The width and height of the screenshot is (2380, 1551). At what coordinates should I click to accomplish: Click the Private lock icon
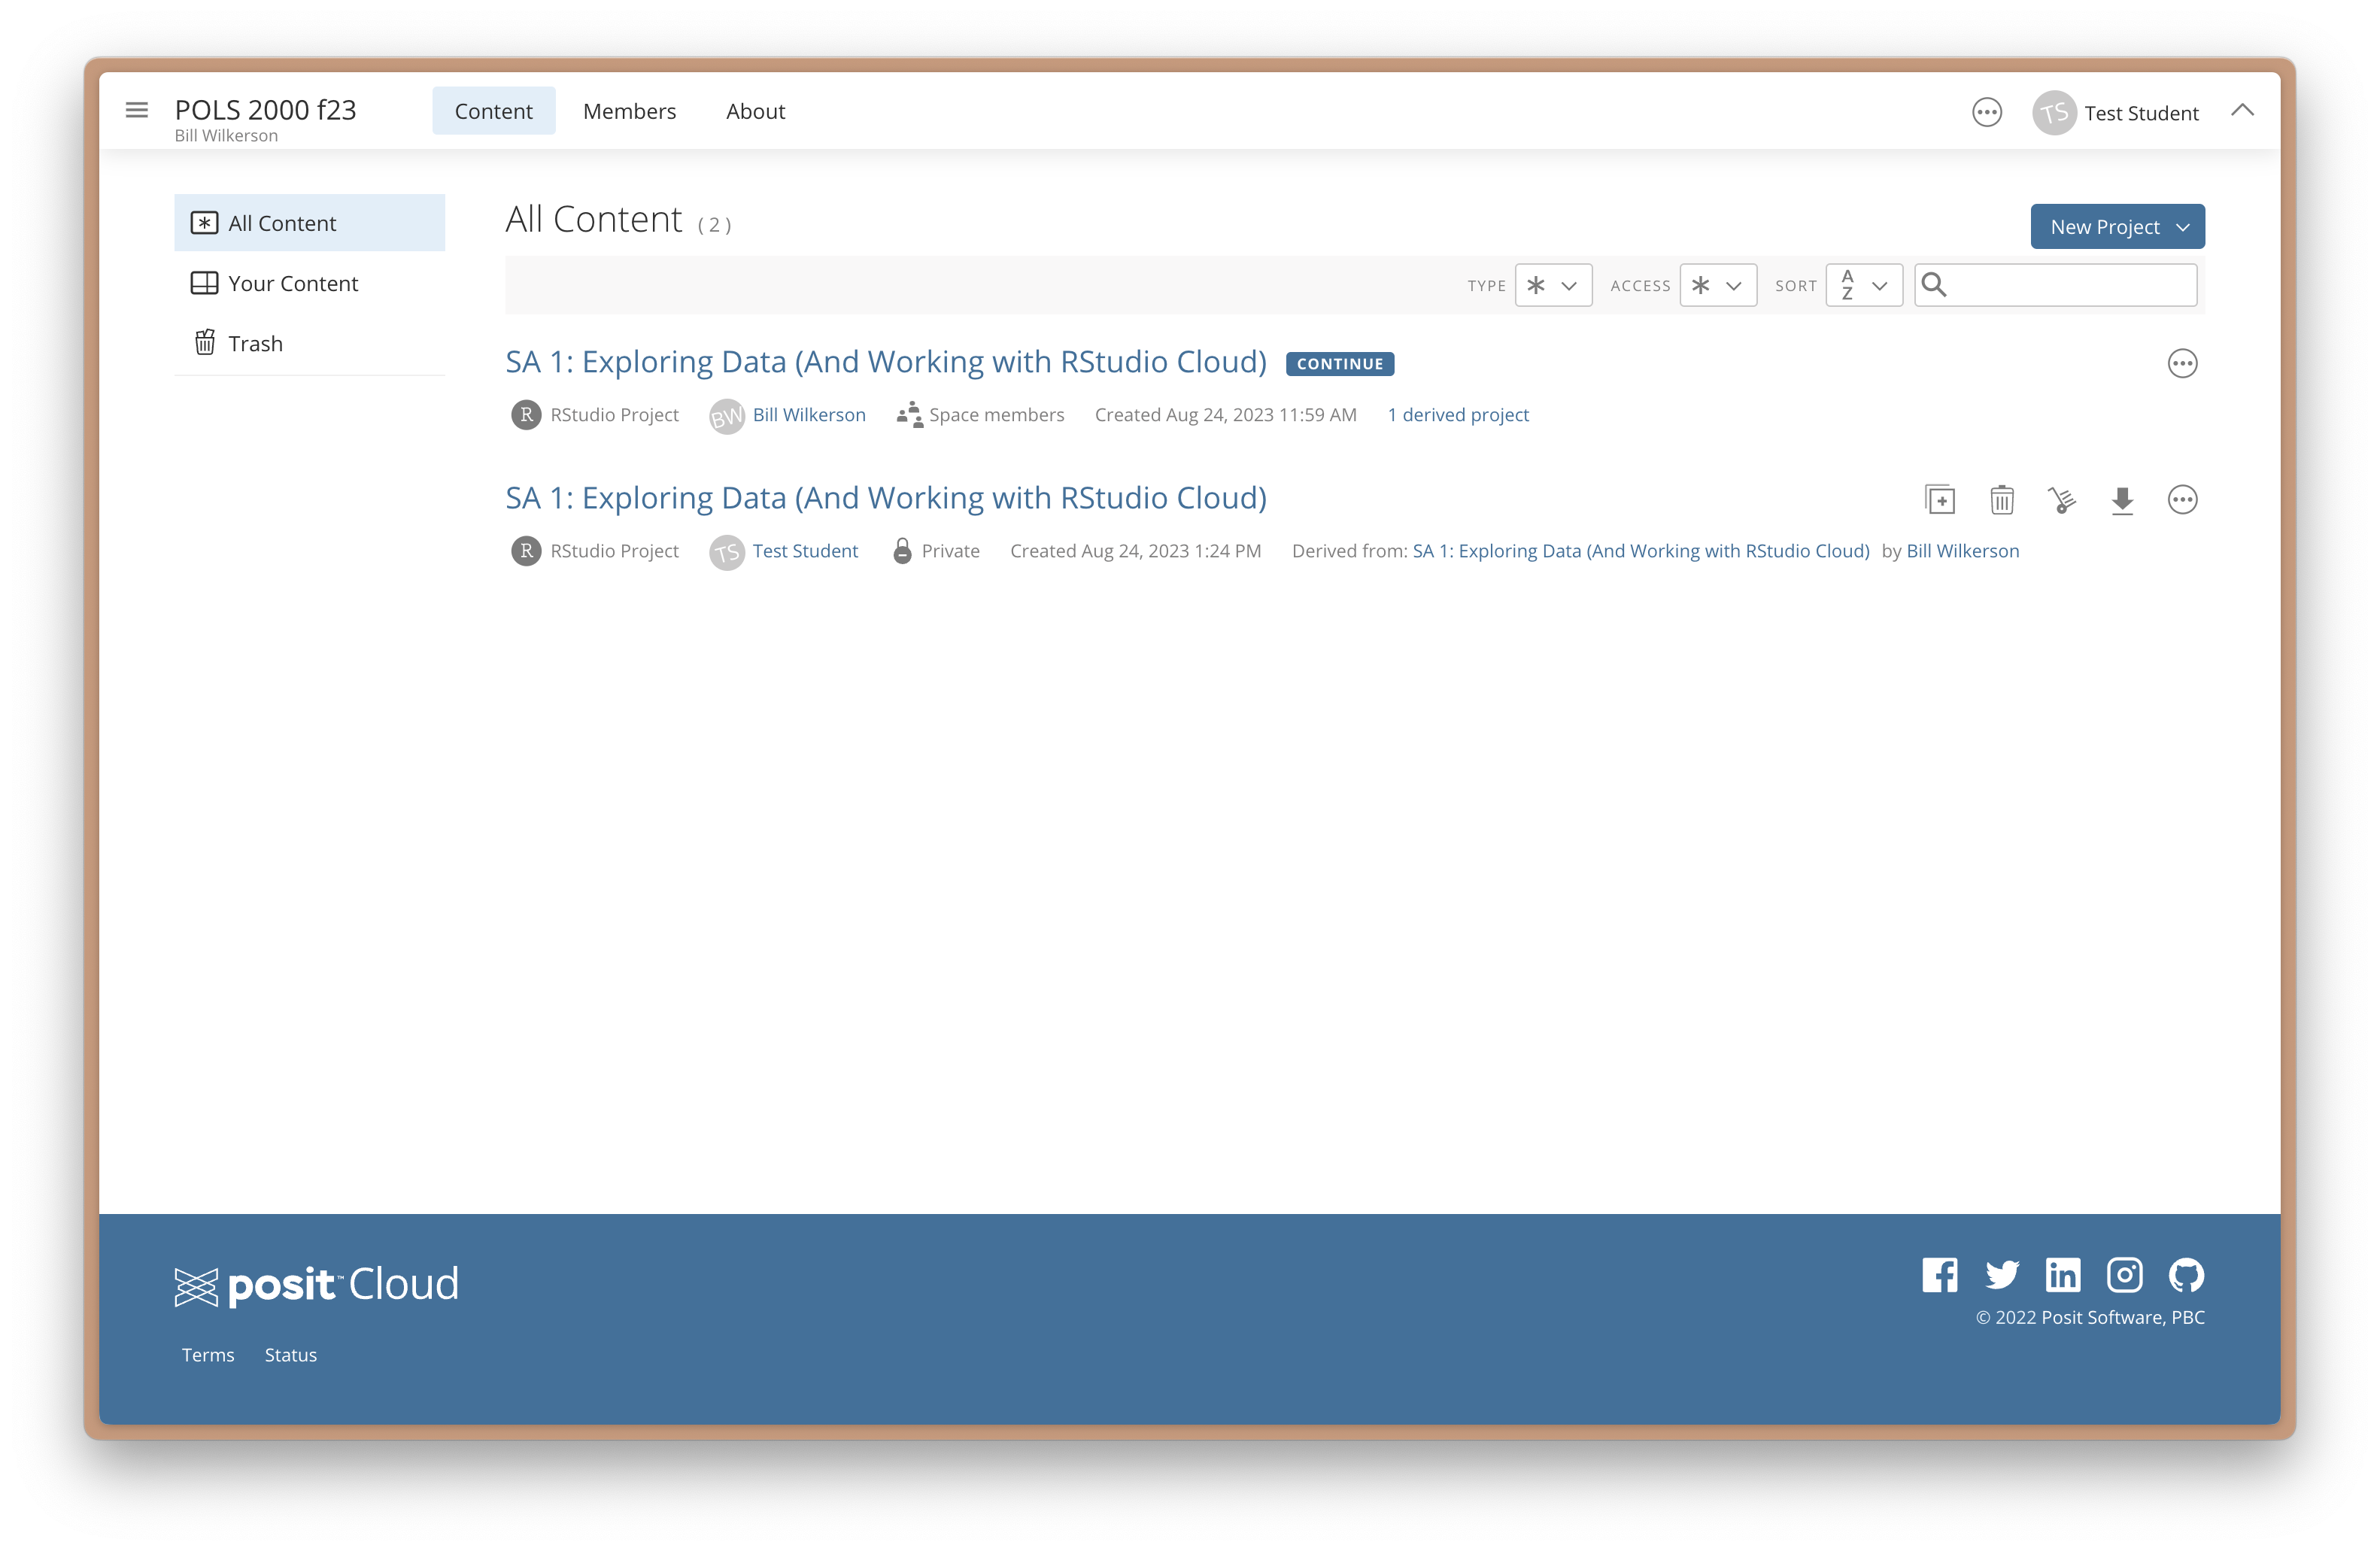[x=902, y=550]
